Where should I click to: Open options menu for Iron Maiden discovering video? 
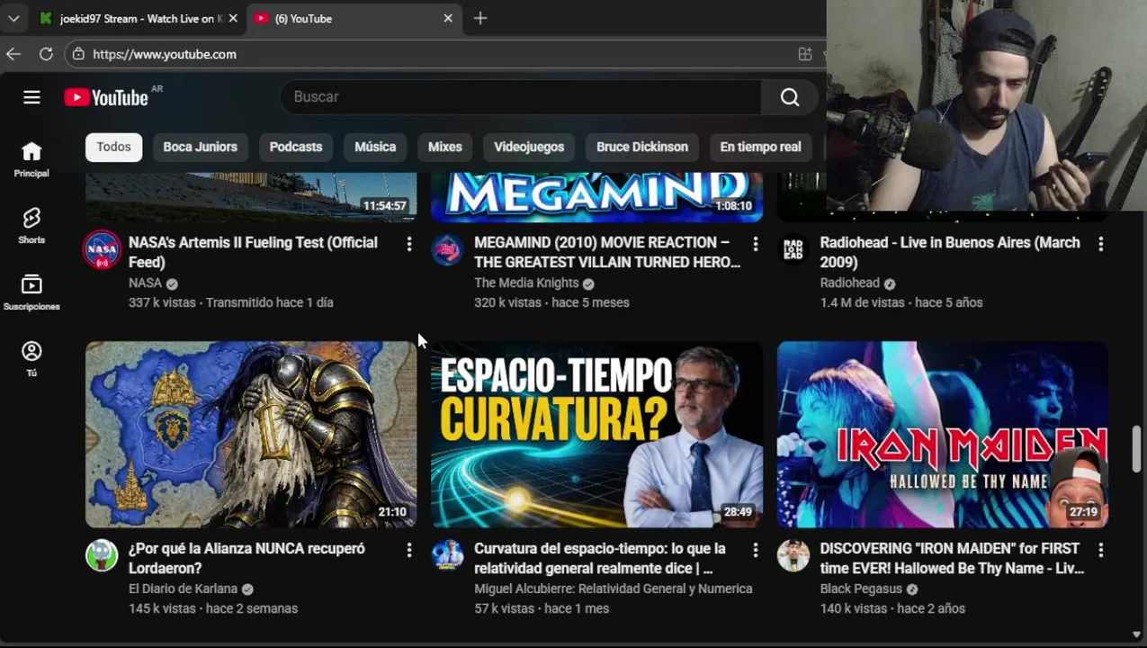pos(1101,550)
